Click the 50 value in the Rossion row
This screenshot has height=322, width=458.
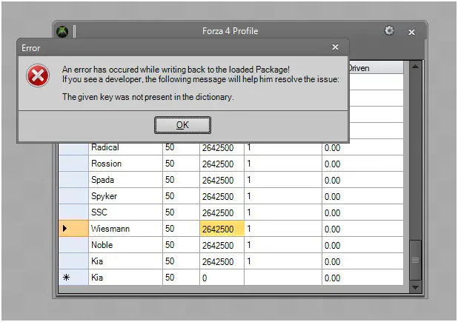coord(170,164)
